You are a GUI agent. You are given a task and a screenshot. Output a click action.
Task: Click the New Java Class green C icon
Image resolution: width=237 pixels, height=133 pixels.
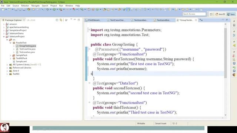(97, 10)
